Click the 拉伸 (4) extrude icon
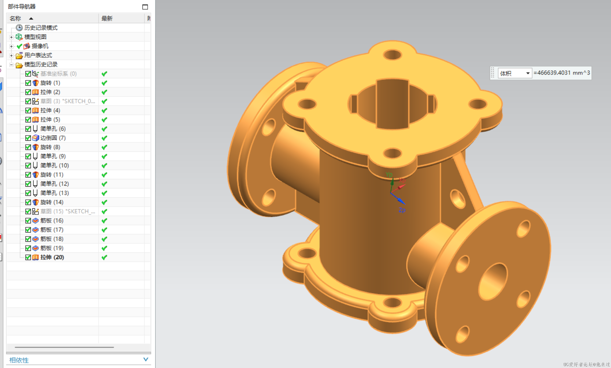 35,110
